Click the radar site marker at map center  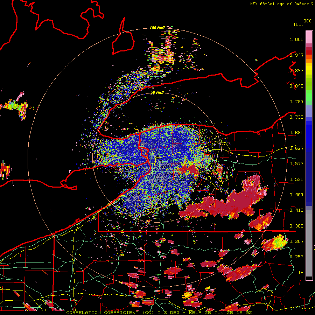[158, 158]
